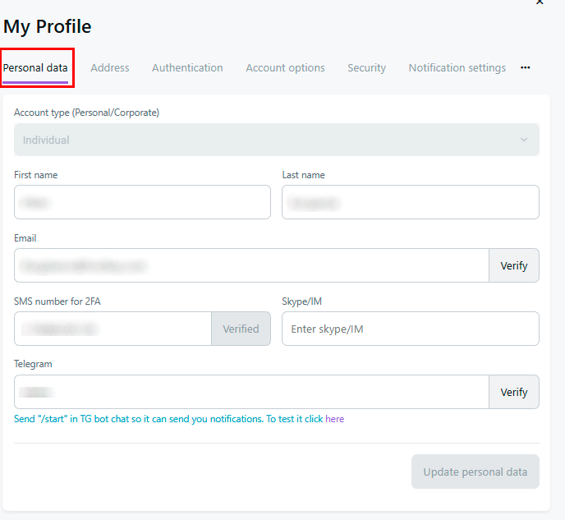The width and height of the screenshot is (565, 520).
Task: Follow the "here" link to test Telegram
Action: (335, 419)
